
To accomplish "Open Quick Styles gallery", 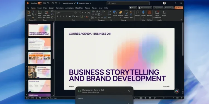I will coord(126,14).
